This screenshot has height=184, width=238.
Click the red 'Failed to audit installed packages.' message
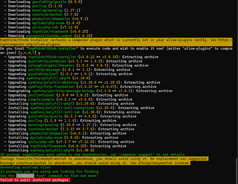(x=35, y=180)
